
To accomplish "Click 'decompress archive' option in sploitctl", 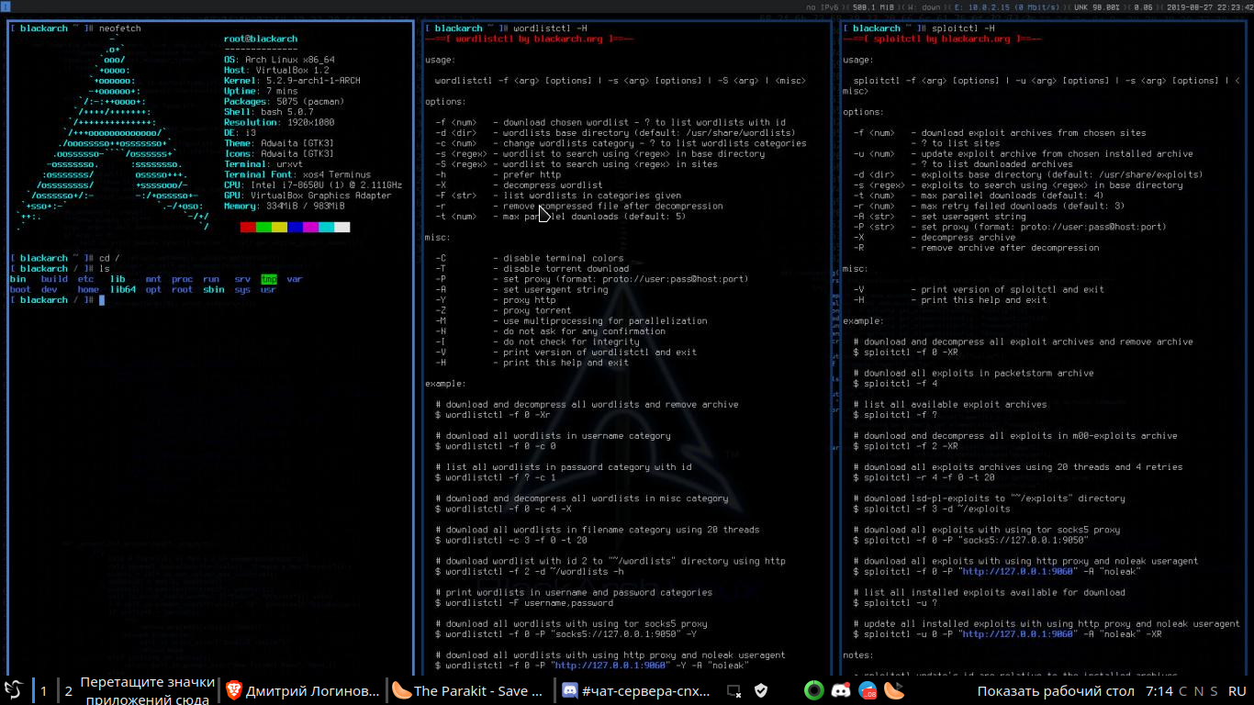I will coord(968,237).
